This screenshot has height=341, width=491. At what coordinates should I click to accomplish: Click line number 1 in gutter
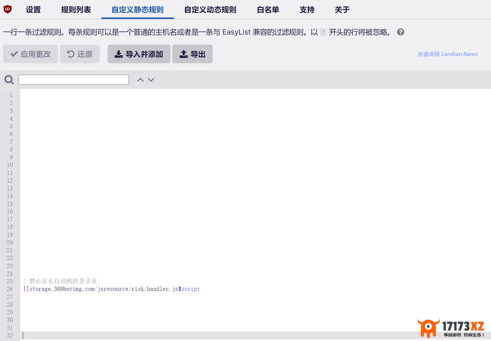click(x=11, y=95)
